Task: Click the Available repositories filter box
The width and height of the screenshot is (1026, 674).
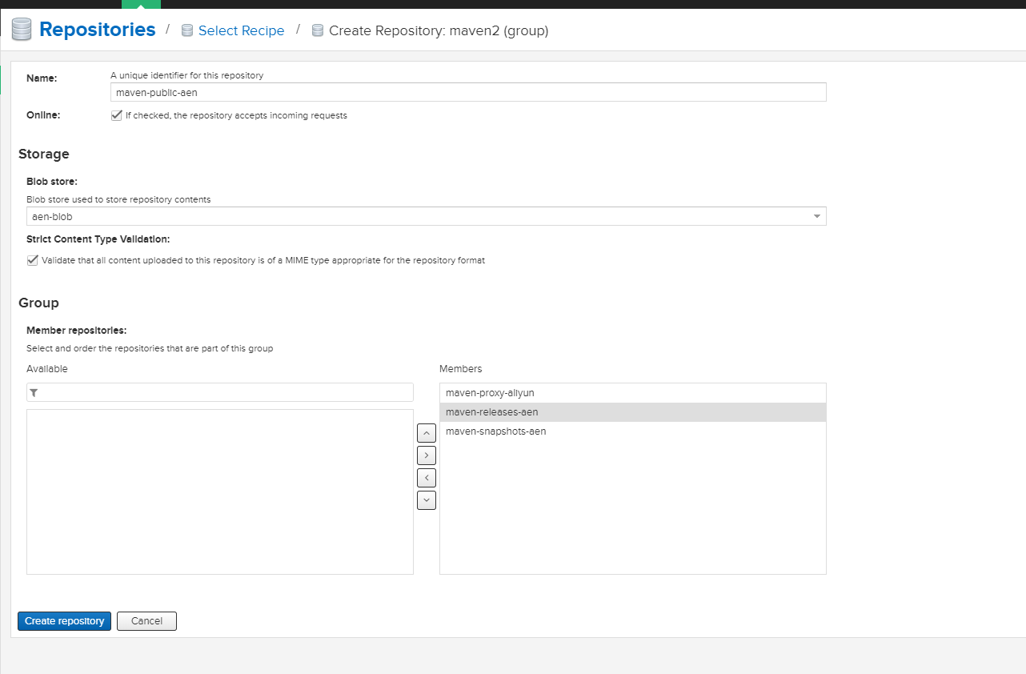Action: point(224,393)
